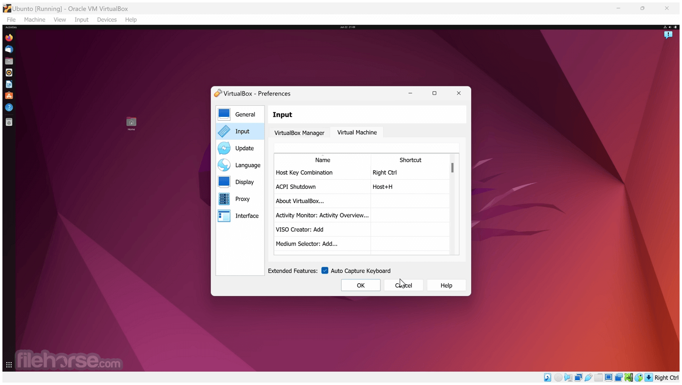682x385 pixels.
Task: Select the Activity Monitor: Activity Overview row
Action: [361, 215]
